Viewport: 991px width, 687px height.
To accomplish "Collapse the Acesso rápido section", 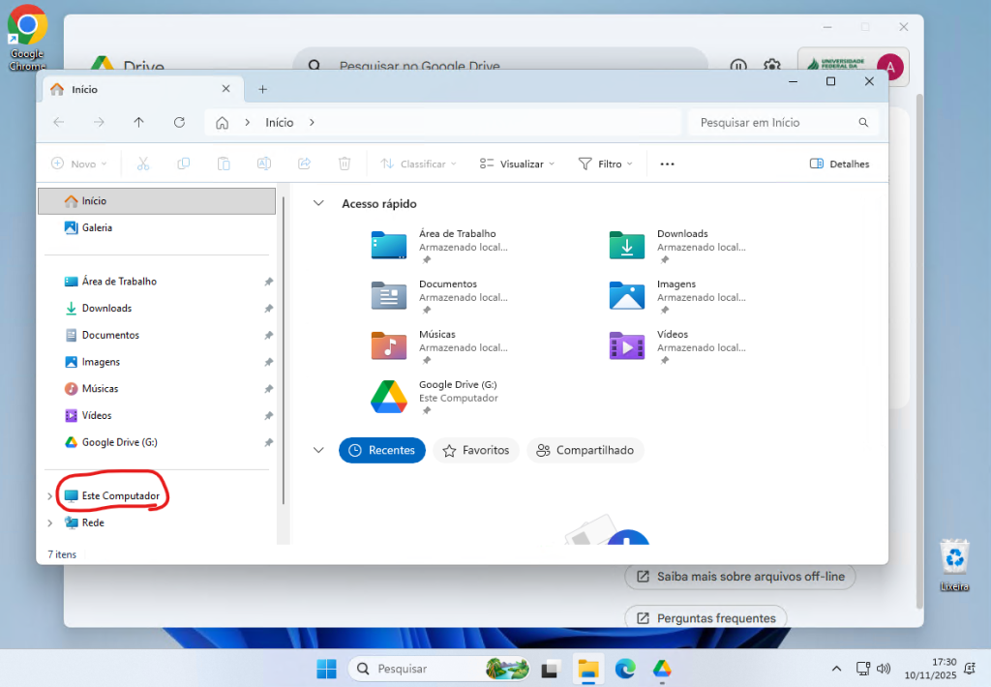I will (x=317, y=204).
